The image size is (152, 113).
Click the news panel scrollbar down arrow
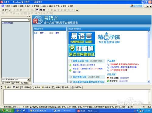tap(149, 82)
